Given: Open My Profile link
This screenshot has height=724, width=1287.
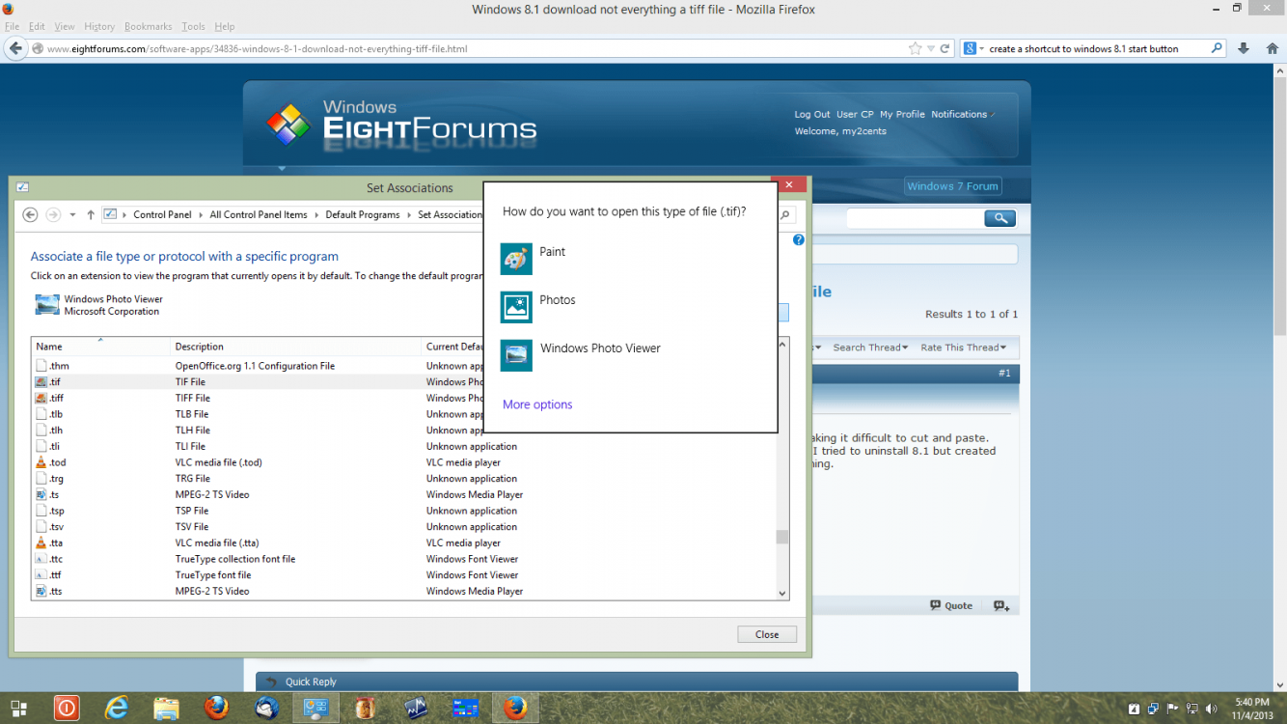Looking at the screenshot, I should [x=902, y=114].
